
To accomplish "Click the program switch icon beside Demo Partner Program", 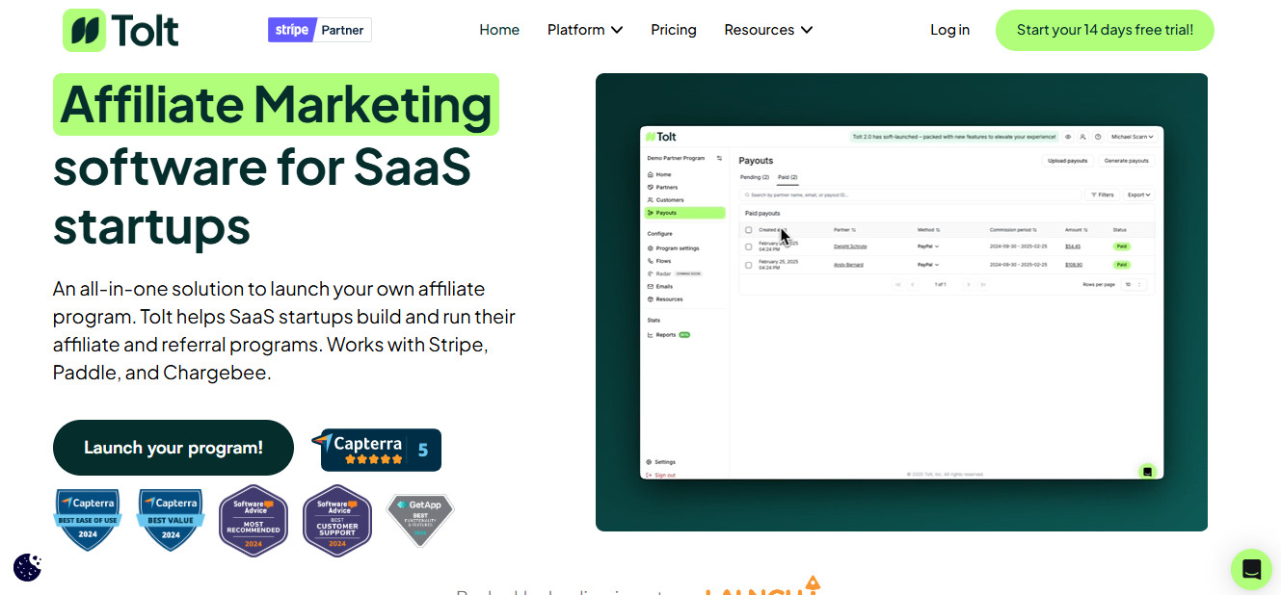I will (719, 158).
